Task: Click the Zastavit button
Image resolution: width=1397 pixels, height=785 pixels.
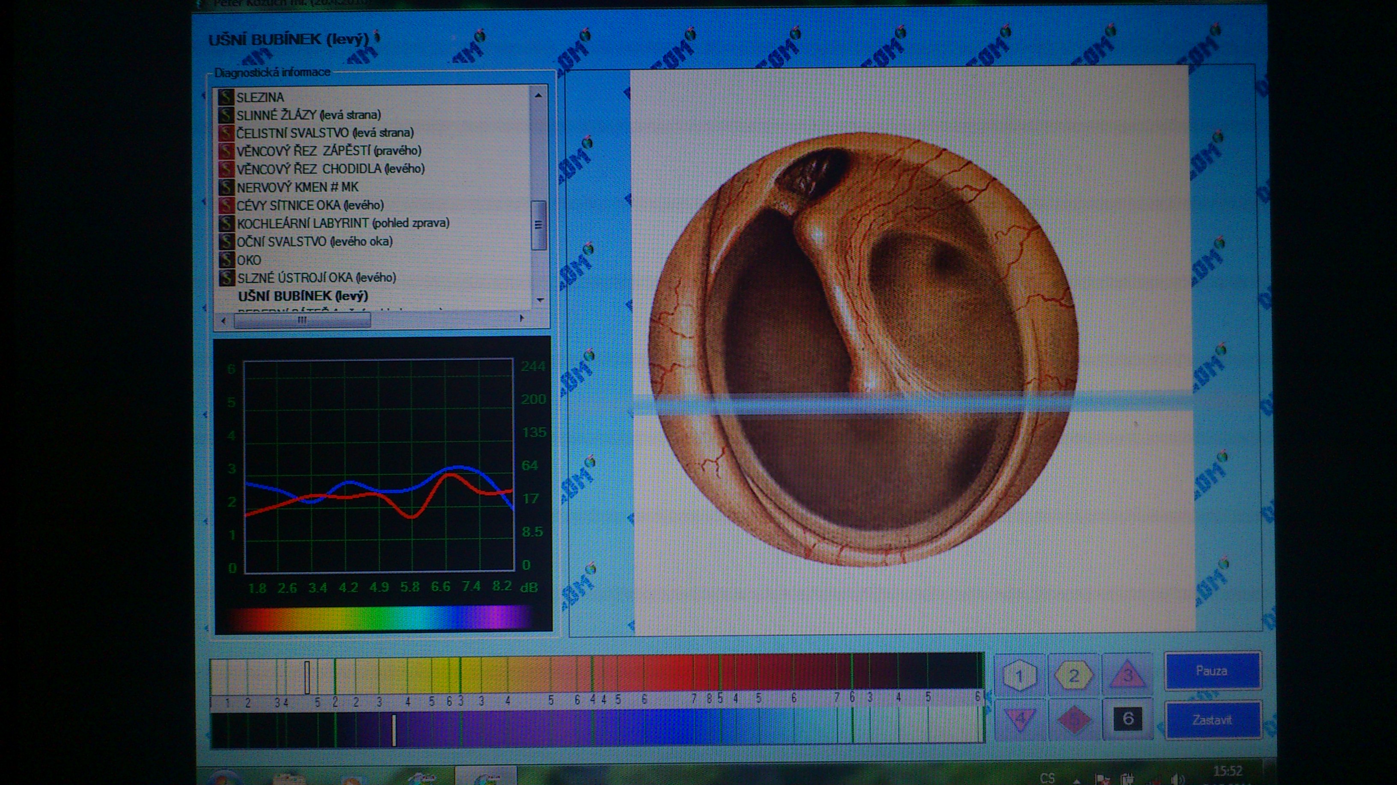Action: coord(1213,720)
